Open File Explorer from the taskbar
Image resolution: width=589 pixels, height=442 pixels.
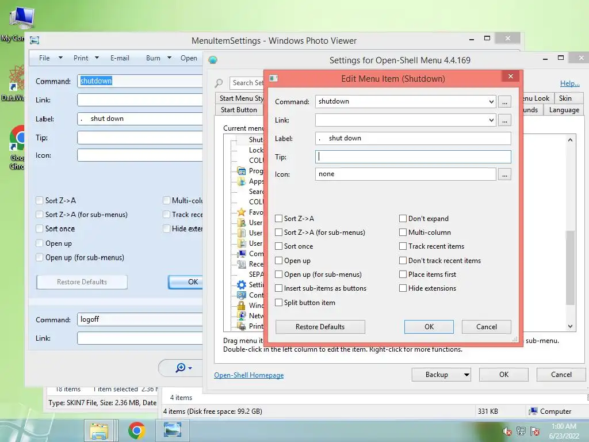pyautogui.click(x=99, y=430)
